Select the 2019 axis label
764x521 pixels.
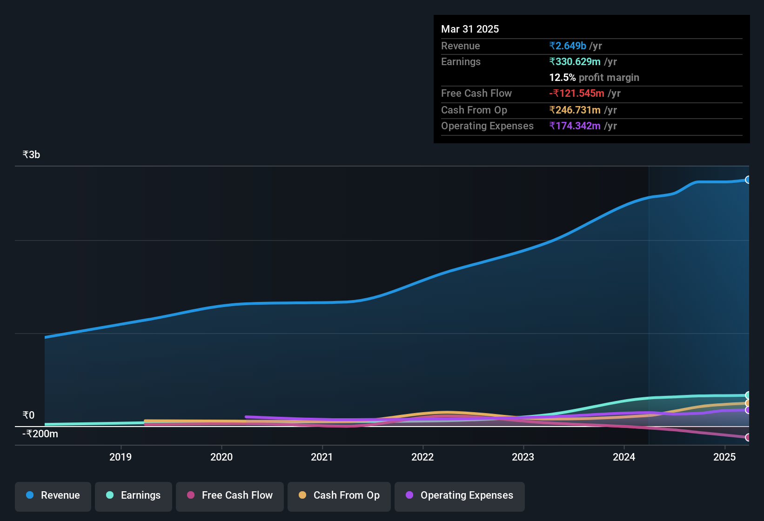tap(120, 457)
